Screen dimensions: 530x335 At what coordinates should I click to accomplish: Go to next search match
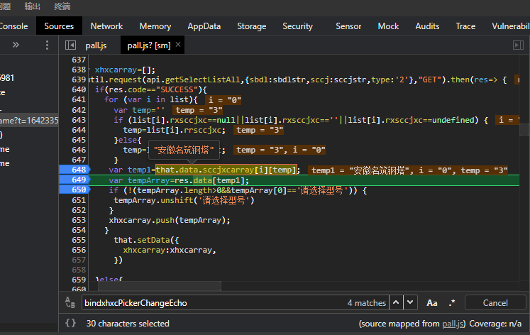pos(410,302)
